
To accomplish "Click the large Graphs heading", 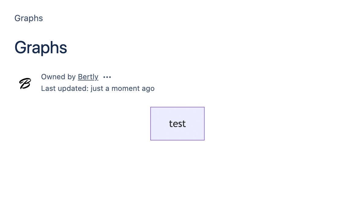I will pyautogui.click(x=41, y=48).
